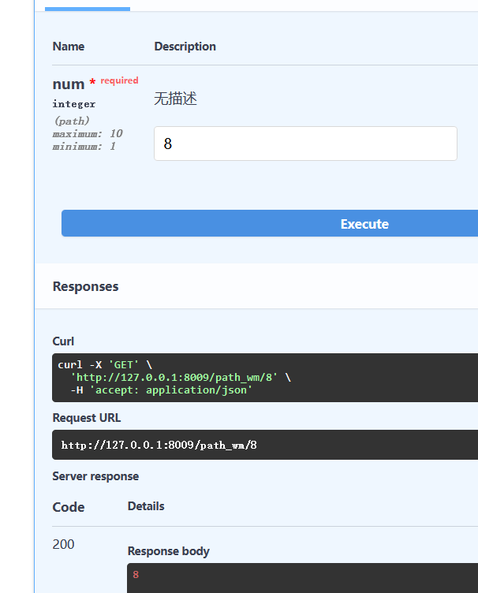478x593 pixels.
Task: Click the Code column header
Action: [69, 507]
